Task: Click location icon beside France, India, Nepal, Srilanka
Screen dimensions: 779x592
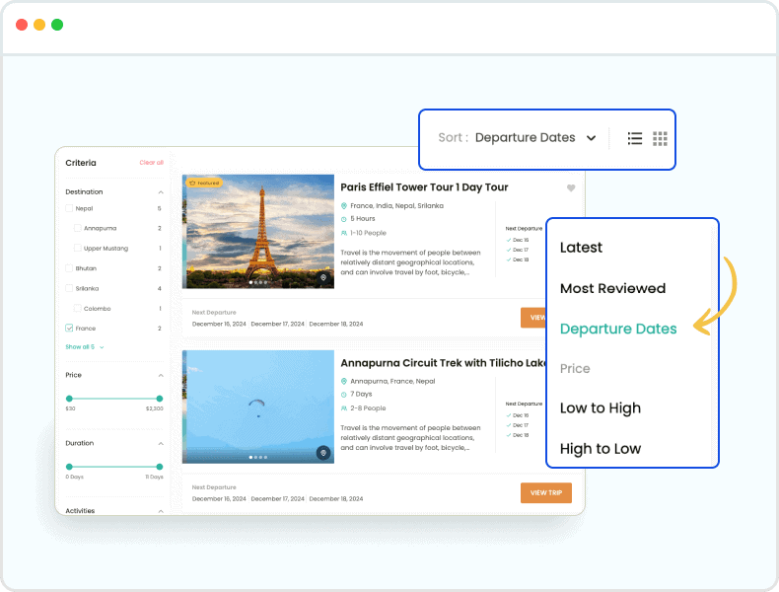Action: click(x=344, y=206)
